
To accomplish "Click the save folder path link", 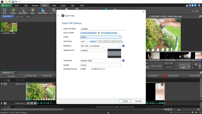I will [88, 33].
